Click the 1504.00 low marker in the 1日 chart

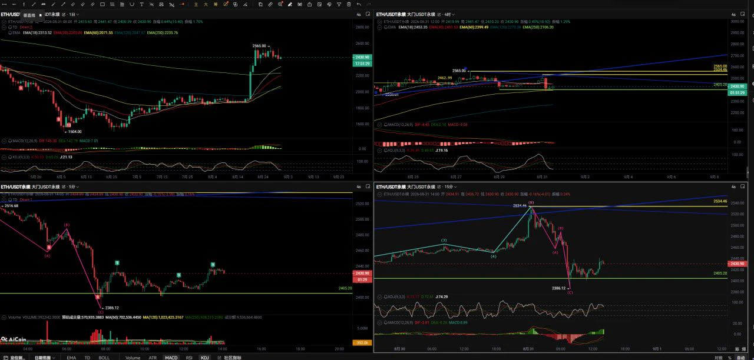tap(74, 132)
